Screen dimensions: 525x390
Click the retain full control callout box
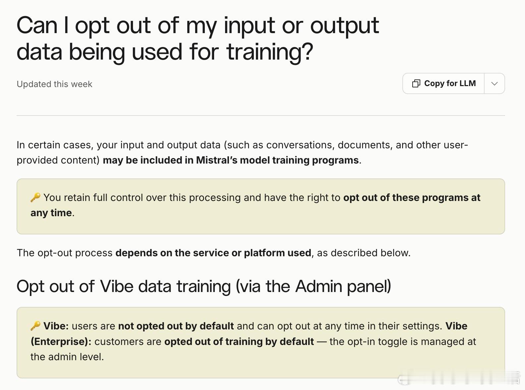[x=261, y=207]
